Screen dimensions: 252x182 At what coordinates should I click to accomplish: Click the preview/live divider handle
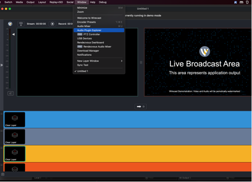(141, 62)
